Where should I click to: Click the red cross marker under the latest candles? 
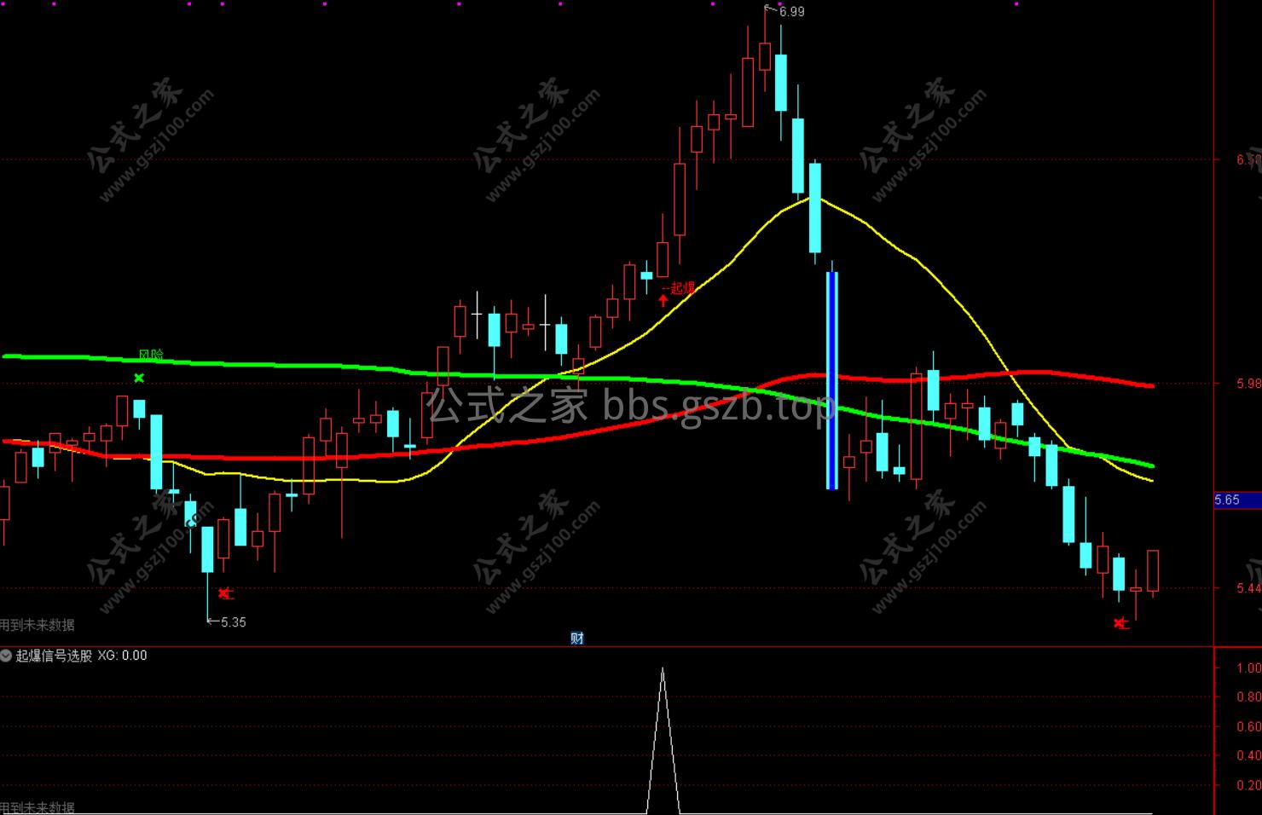coord(1120,624)
